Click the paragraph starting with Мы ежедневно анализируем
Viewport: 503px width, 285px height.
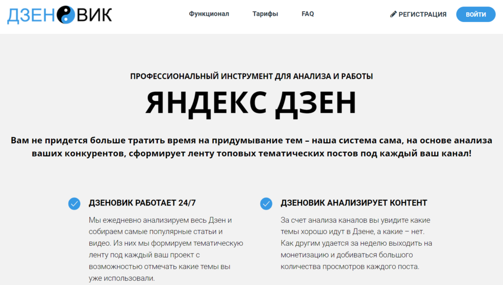pyautogui.click(x=166, y=249)
